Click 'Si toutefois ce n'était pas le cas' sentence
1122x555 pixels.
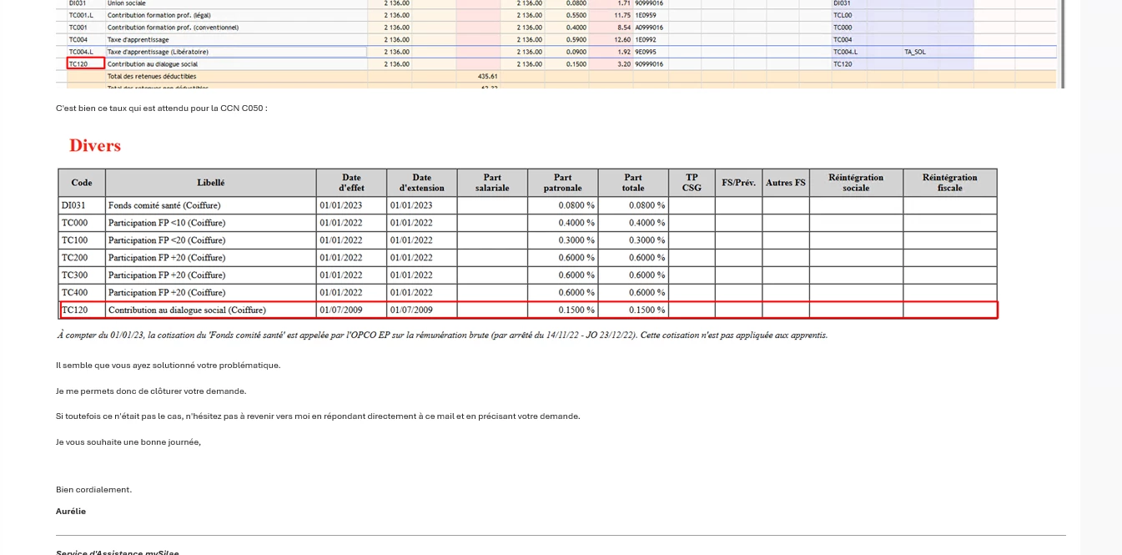coord(318,416)
